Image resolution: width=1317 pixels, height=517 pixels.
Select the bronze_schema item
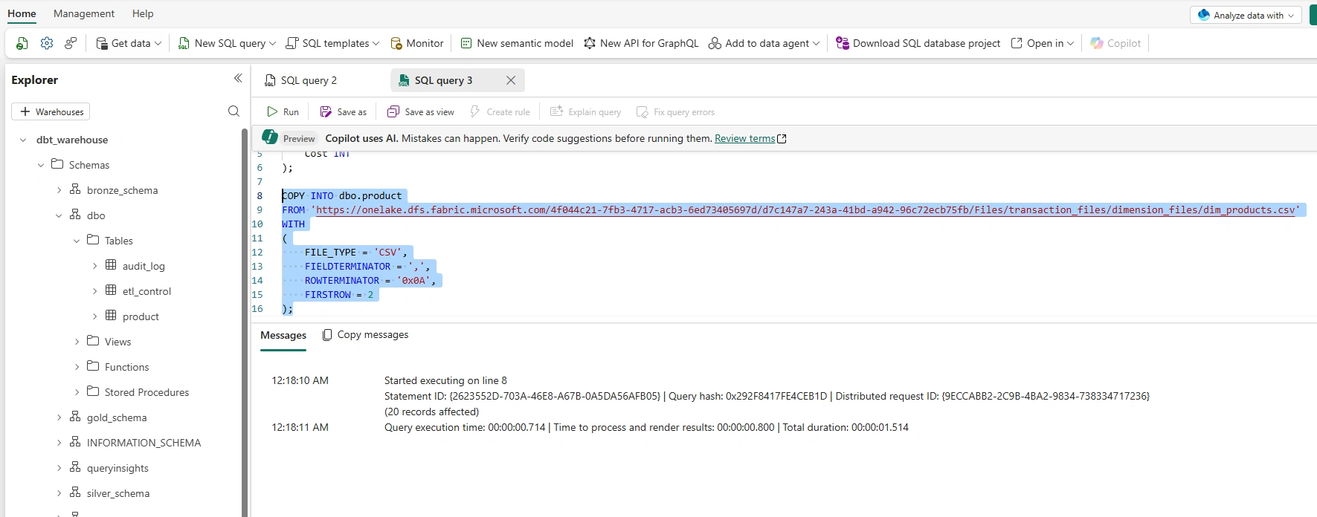pyautogui.click(x=122, y=190)
